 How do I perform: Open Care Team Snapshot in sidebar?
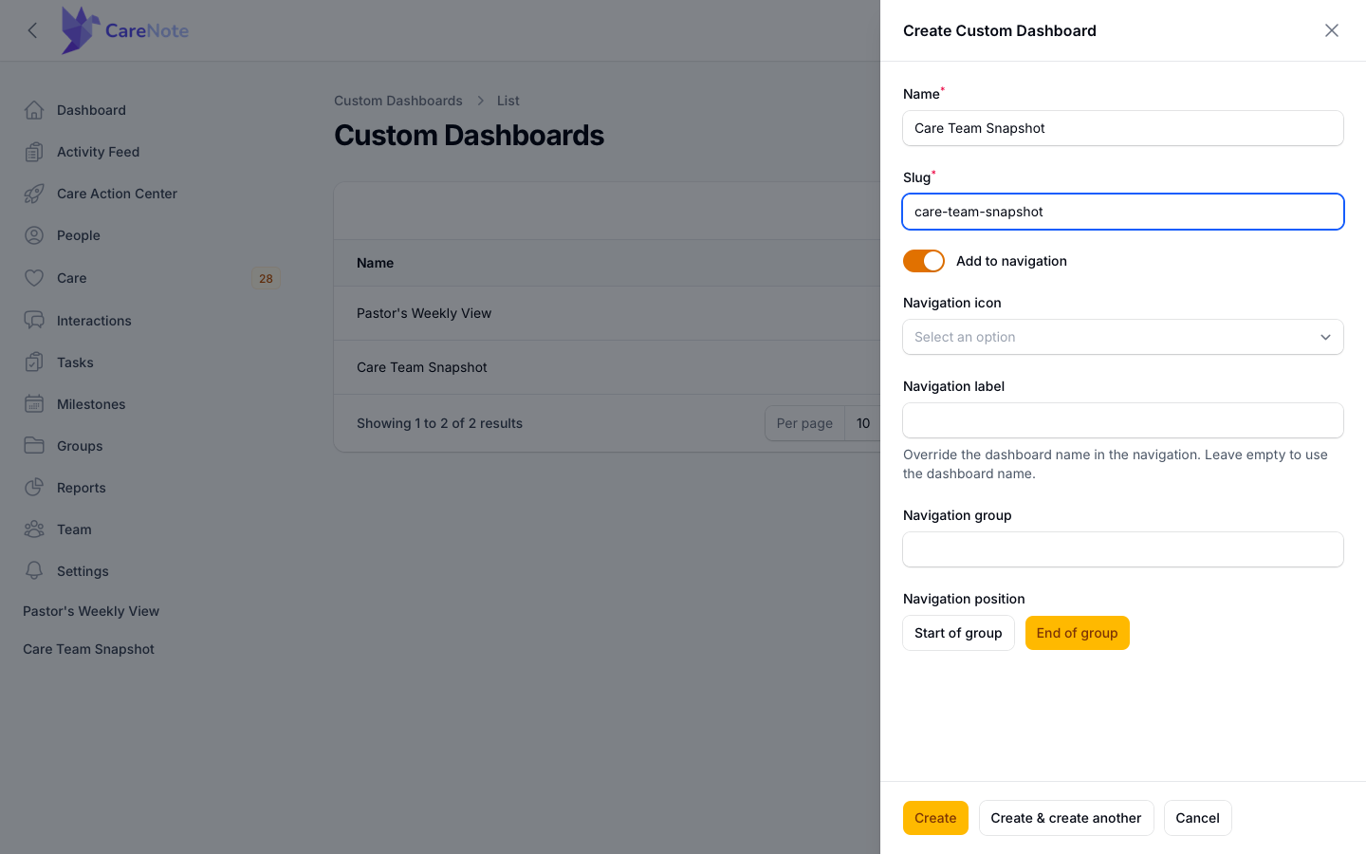click(x=88, y=649)
